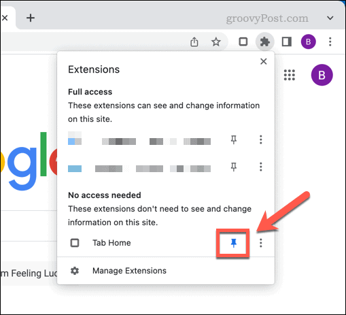Open the Google apps grid
Screen dimensions: 346x315
coord(290,75)
